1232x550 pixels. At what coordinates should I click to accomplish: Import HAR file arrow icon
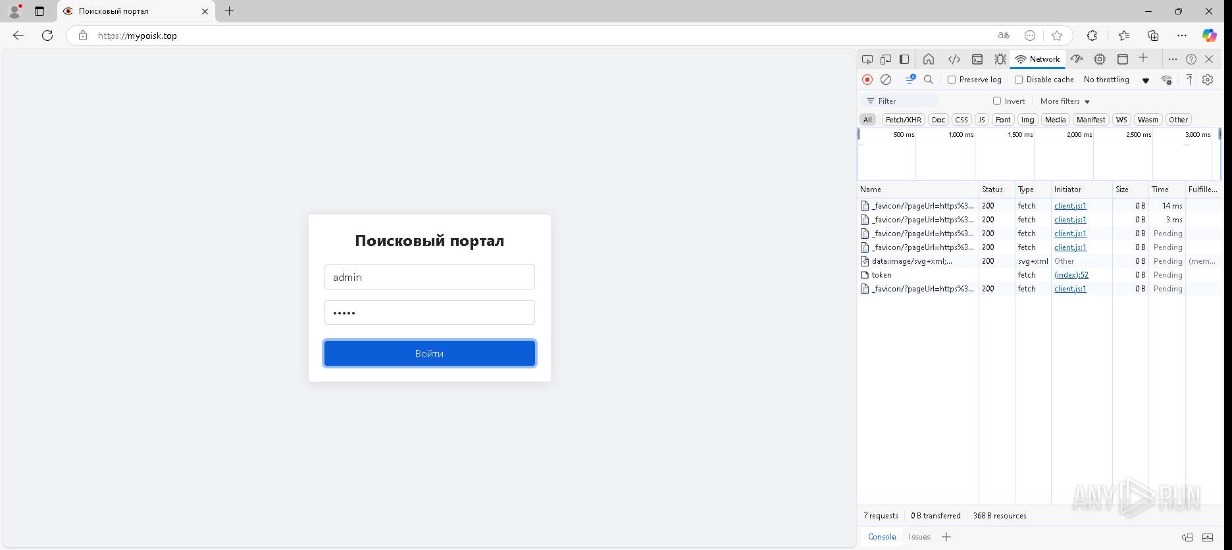pyautogui.click(x=1189, y=80)
